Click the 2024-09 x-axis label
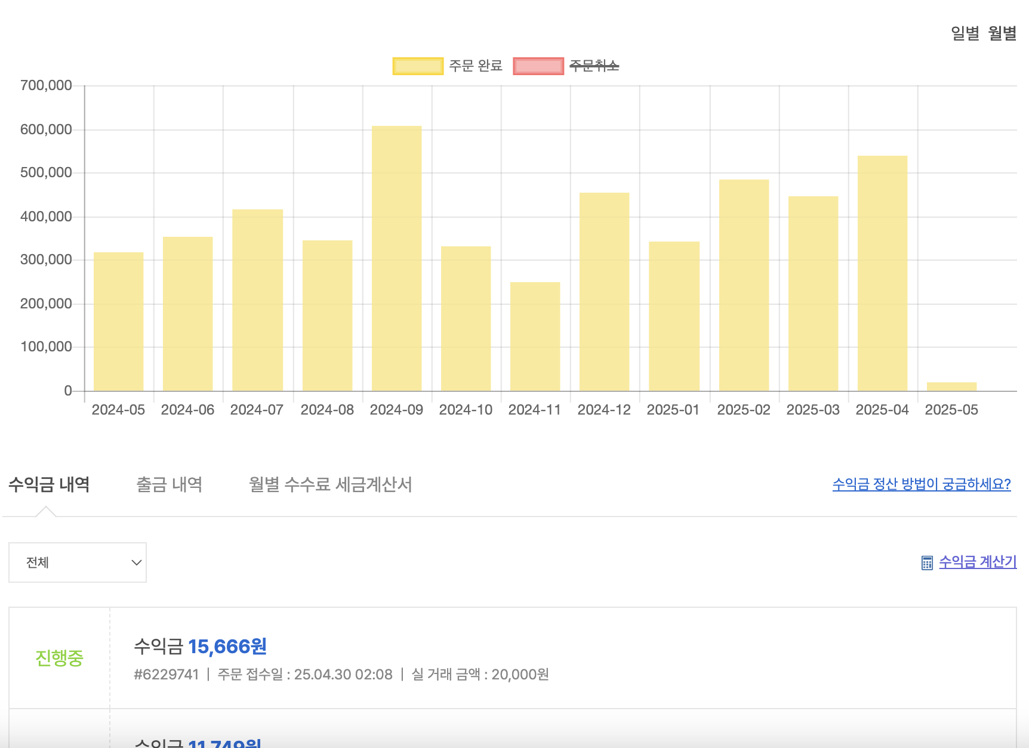This screenshot has width=1029, height=748. click(x=396, y=410)
